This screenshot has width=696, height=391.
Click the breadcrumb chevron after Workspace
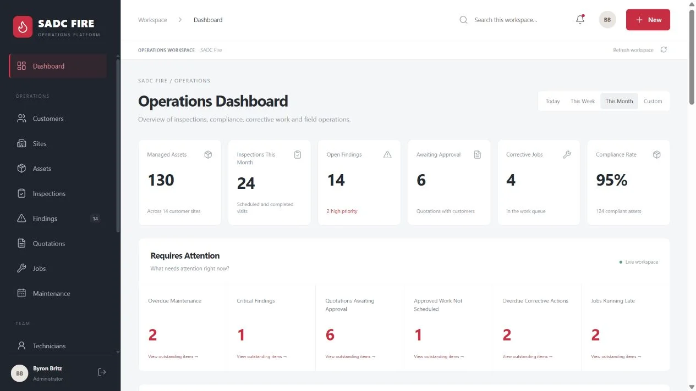pos(180,20)
